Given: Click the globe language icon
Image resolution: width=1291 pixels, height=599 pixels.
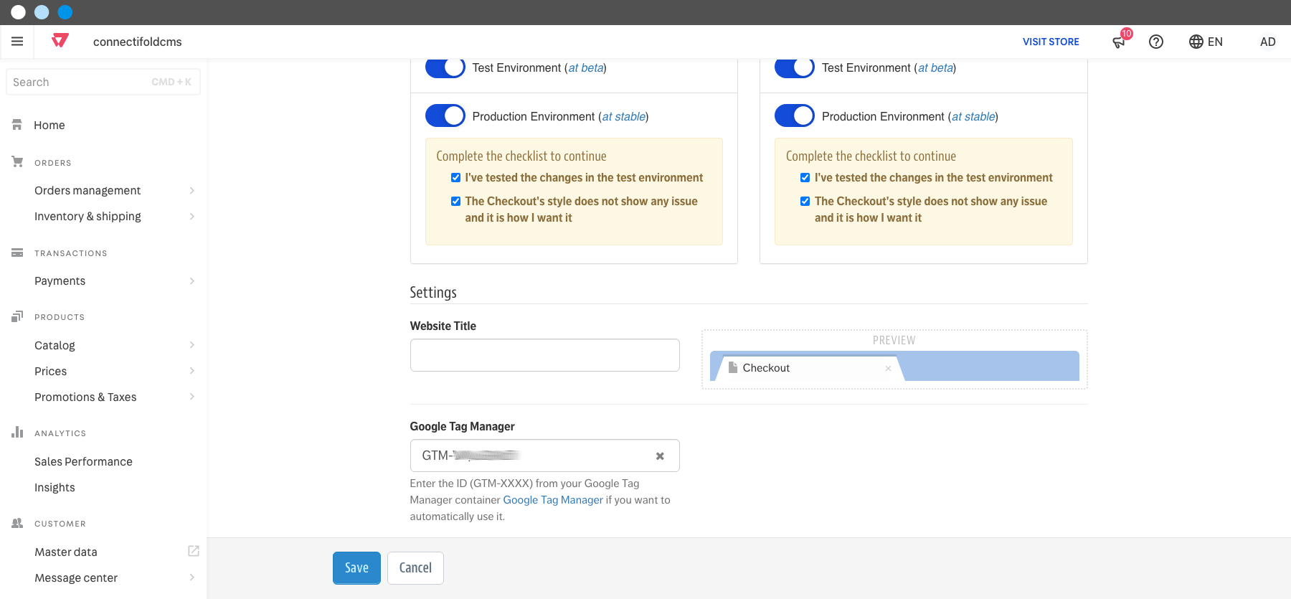Looking at the screenshot, I should (1196, 42).
